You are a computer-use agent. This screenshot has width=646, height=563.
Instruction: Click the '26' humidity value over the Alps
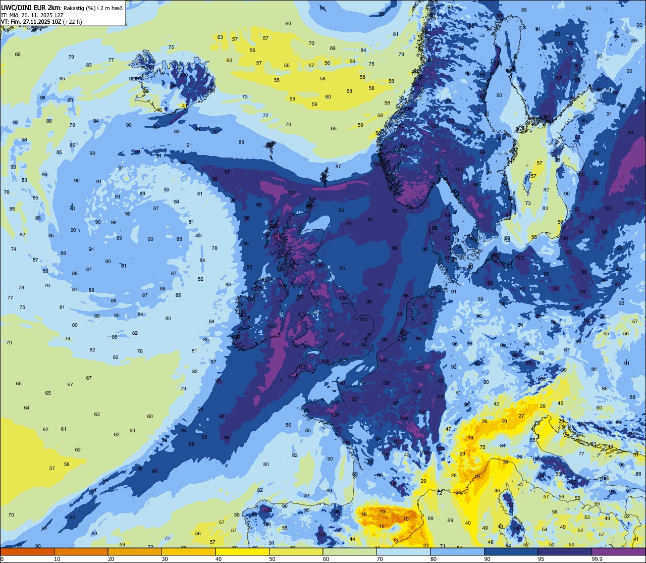(x=484, y=422)
